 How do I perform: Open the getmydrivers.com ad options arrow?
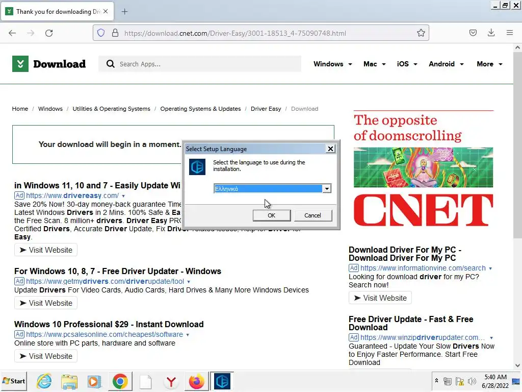tap(189, 282)
